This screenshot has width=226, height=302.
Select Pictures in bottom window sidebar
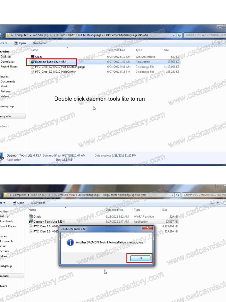[x=4, y=251]
